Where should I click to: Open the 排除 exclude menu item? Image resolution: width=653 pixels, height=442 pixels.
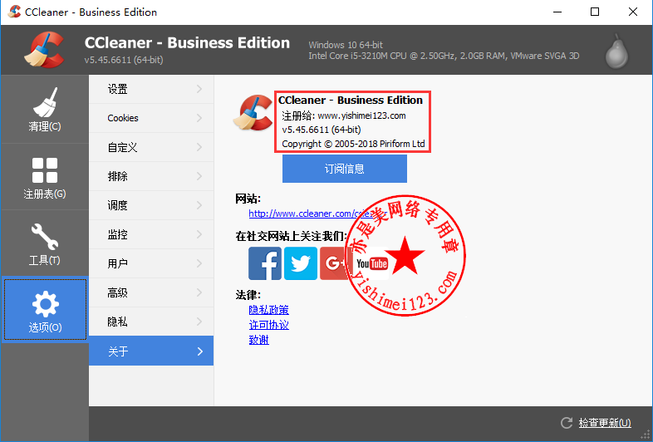pyautogui.click(x=151, y=176)
